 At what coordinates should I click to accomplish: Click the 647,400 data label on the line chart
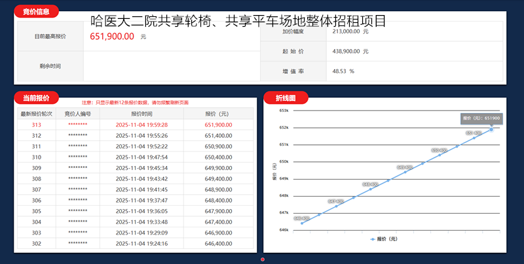336,201
